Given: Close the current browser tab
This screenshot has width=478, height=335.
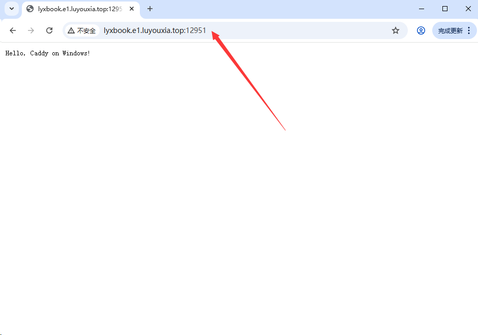Looking at the screenshot, I should pyautogui.click(x=131, y=9).
